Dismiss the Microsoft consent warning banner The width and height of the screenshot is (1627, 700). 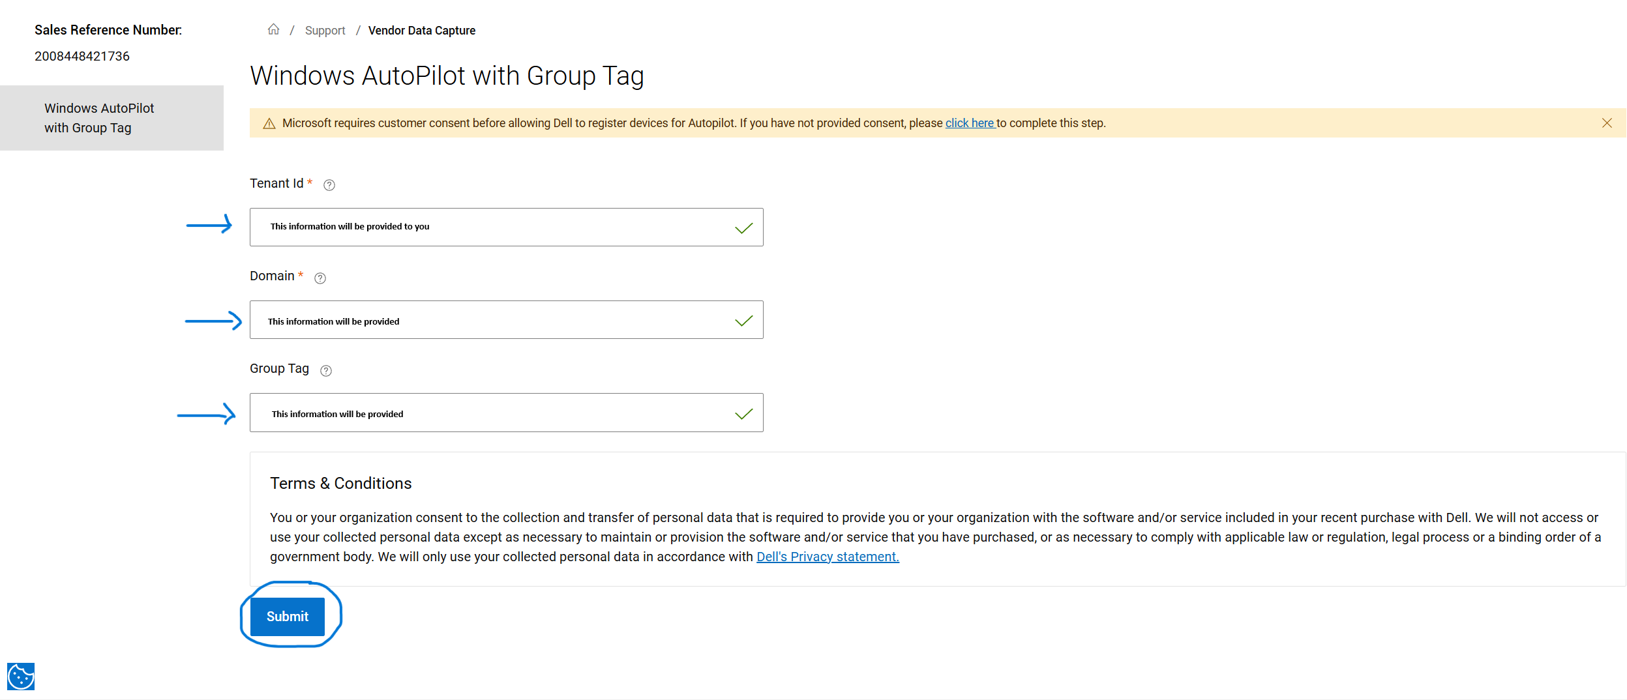(x=1607, y=123)
